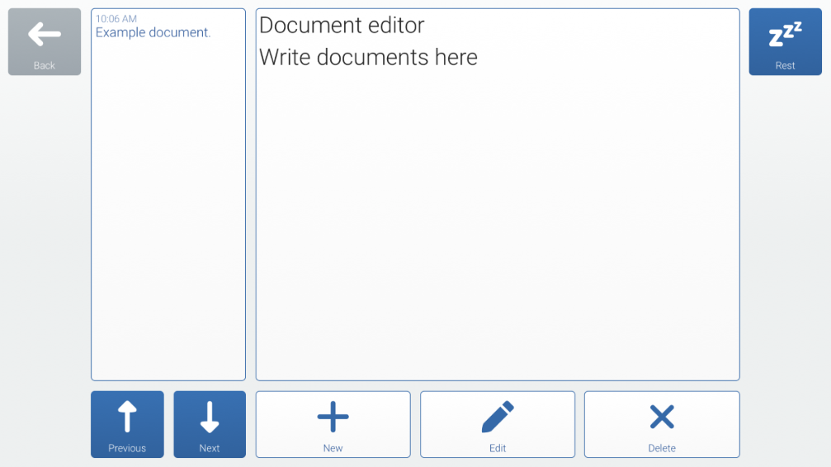The image size is (831, 467).
Task: Click the 'Edit' text label
Action: click(497, 448)
